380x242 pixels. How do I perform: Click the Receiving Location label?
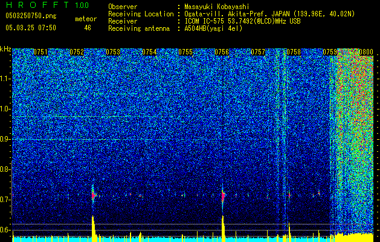point(141,14)
